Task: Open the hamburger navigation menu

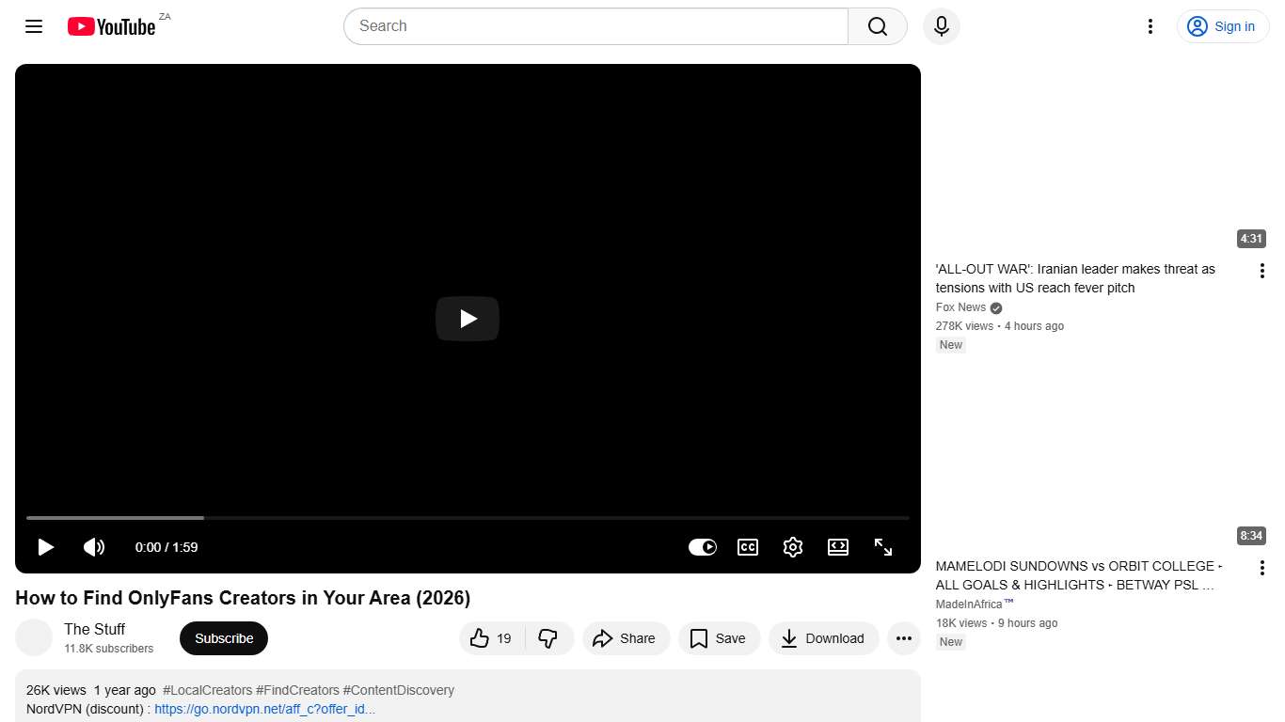Action: click(34, 26)
